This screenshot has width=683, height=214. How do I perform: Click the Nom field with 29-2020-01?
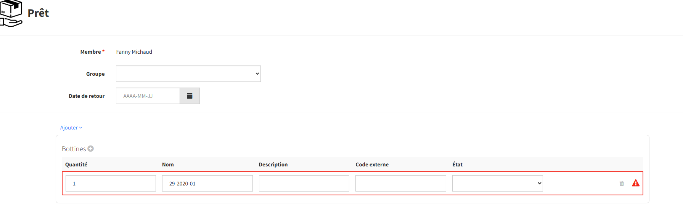point(207,184)
